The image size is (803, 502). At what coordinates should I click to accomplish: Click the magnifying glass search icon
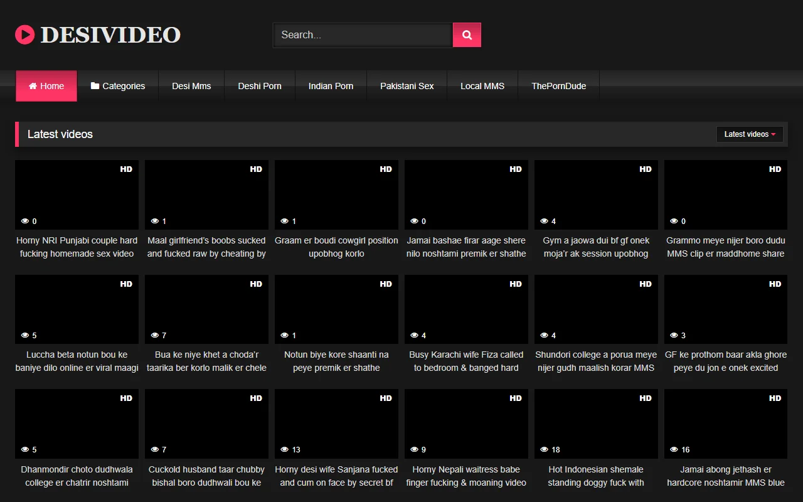tap(467, 35)
